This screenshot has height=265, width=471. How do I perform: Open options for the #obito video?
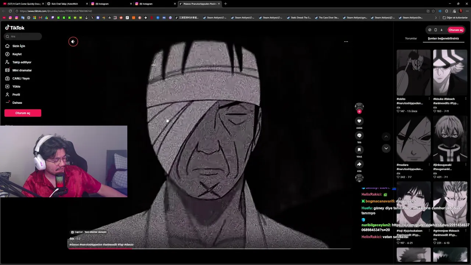point(429,99)
